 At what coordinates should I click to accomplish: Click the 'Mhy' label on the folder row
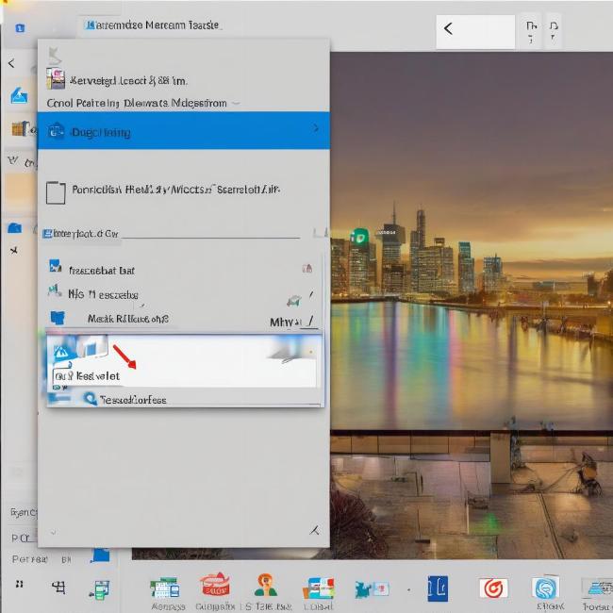286,323
